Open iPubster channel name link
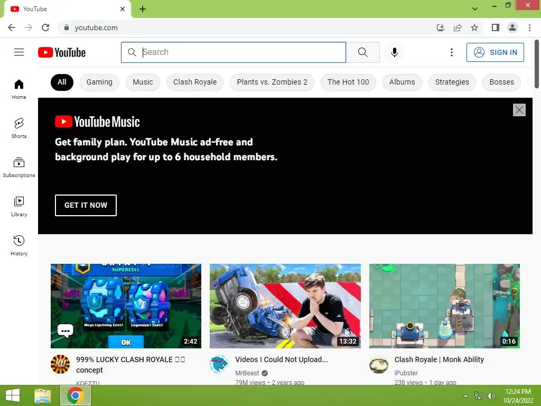Viewport: 541px width, 406px height. [406, 373]
